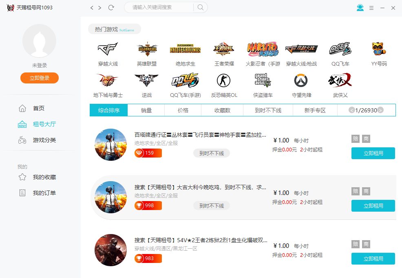Filter by 到时不下线 tab
This screenshot has width=402, height=278.
point(268,110)
